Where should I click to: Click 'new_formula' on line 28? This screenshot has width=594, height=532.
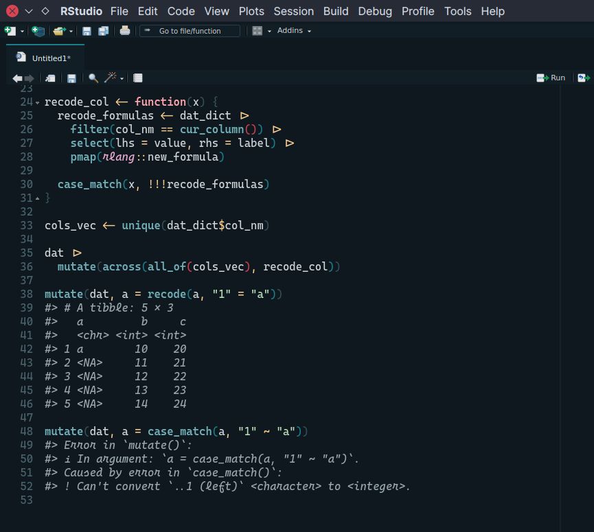tap(183, 157)
